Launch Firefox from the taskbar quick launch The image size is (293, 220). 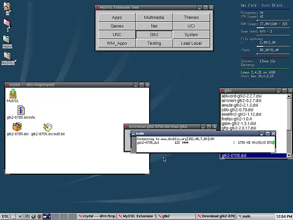(39, 216)
